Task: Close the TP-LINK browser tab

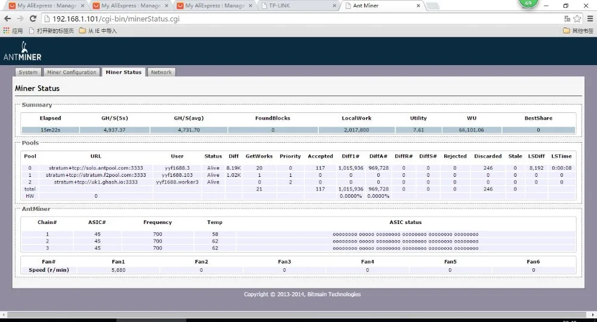Action: [334, 6]
